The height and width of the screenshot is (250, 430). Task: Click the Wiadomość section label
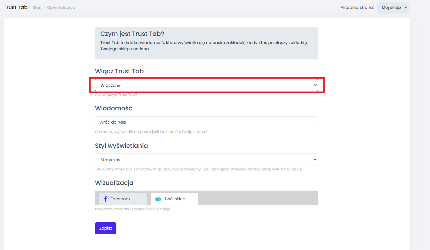pos(114,108)
